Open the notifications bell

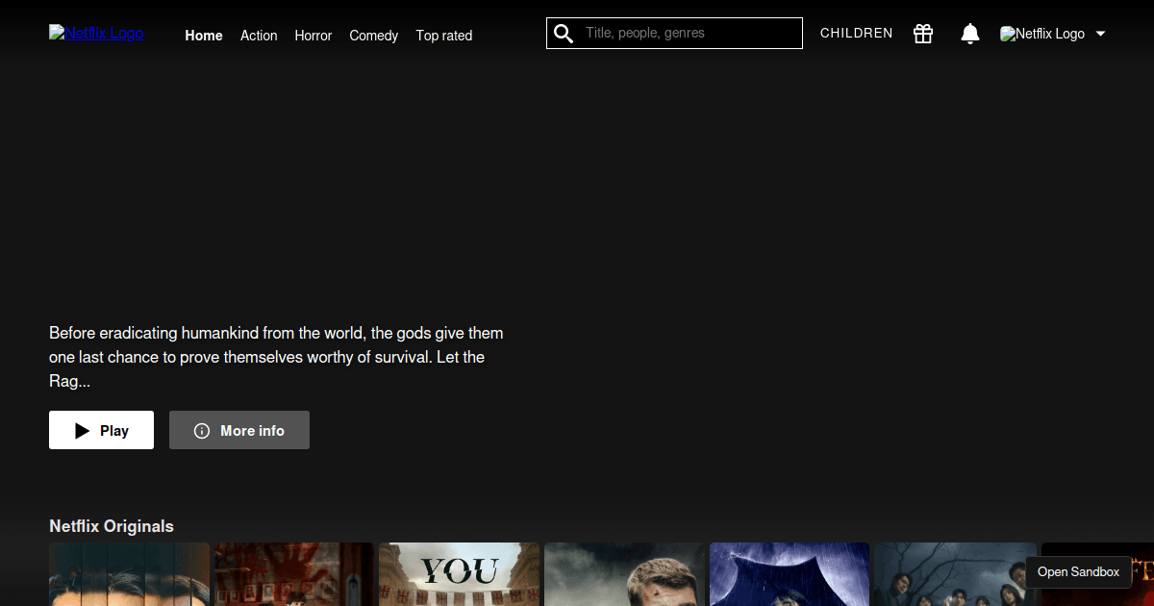(969, 33)
